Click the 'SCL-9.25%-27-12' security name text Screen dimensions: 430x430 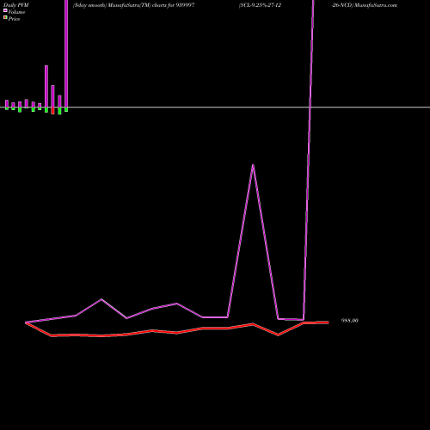260,5
